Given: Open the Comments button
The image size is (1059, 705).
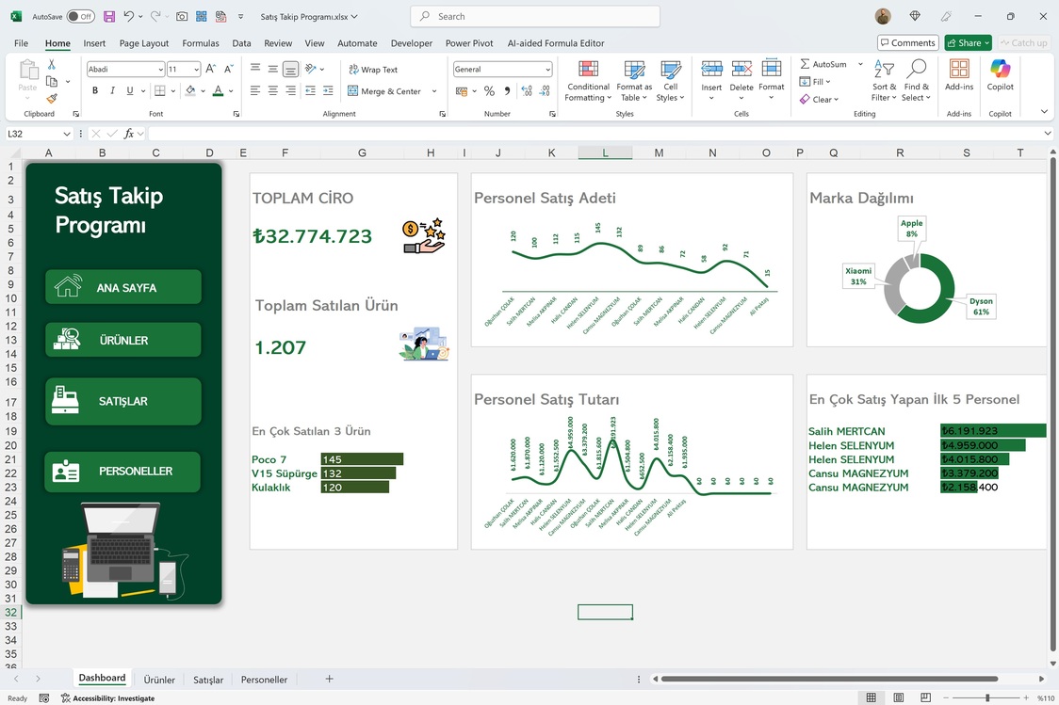Looking at the screenshot, I should 907,42.
